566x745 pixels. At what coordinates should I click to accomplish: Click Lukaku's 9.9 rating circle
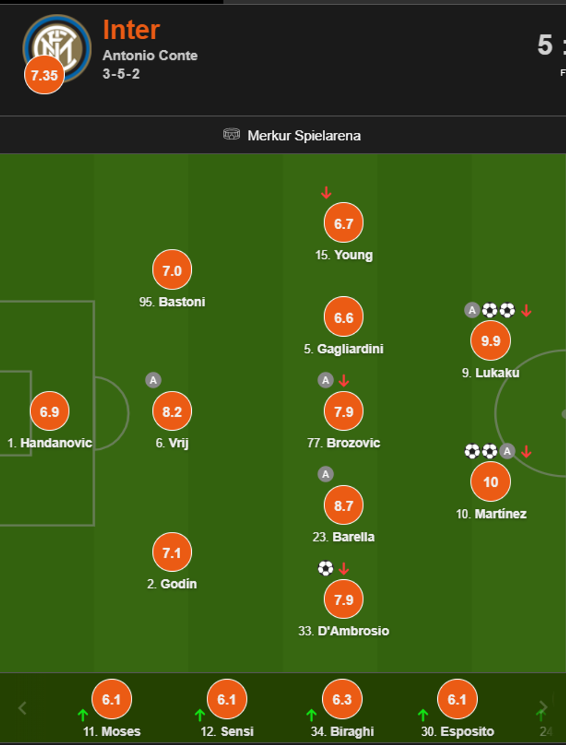click(490, 341)
